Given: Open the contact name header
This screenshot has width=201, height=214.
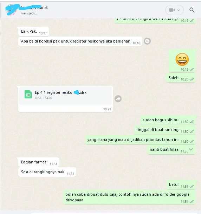Looking at the screenshot, I should coord(34,8).
